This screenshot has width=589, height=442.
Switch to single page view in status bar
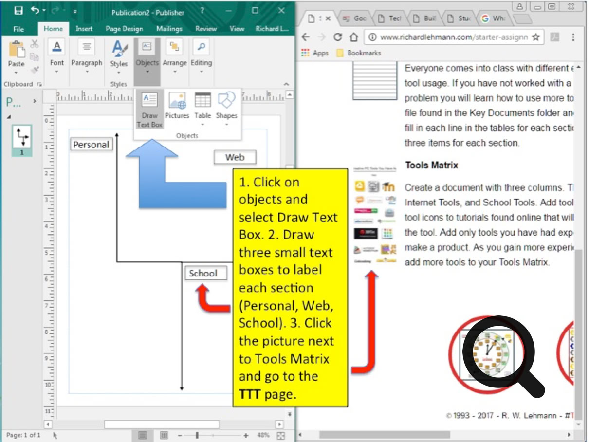point(143,435)
